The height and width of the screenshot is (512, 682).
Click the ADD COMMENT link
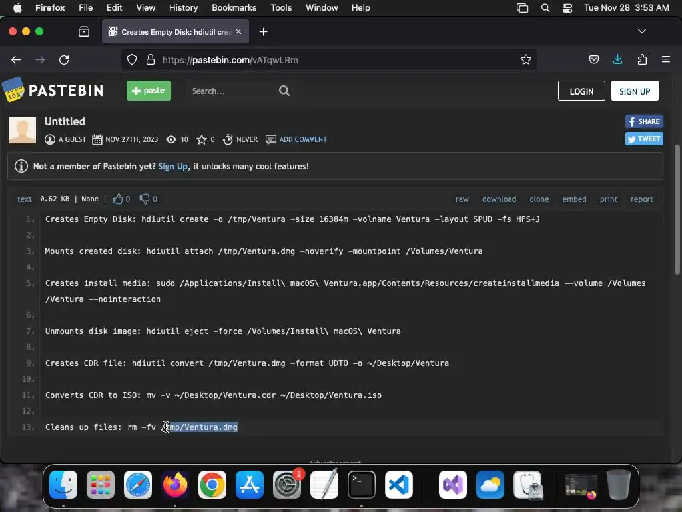[303, 139]
